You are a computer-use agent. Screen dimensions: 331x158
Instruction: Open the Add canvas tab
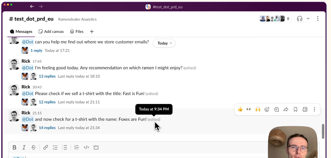51,32
